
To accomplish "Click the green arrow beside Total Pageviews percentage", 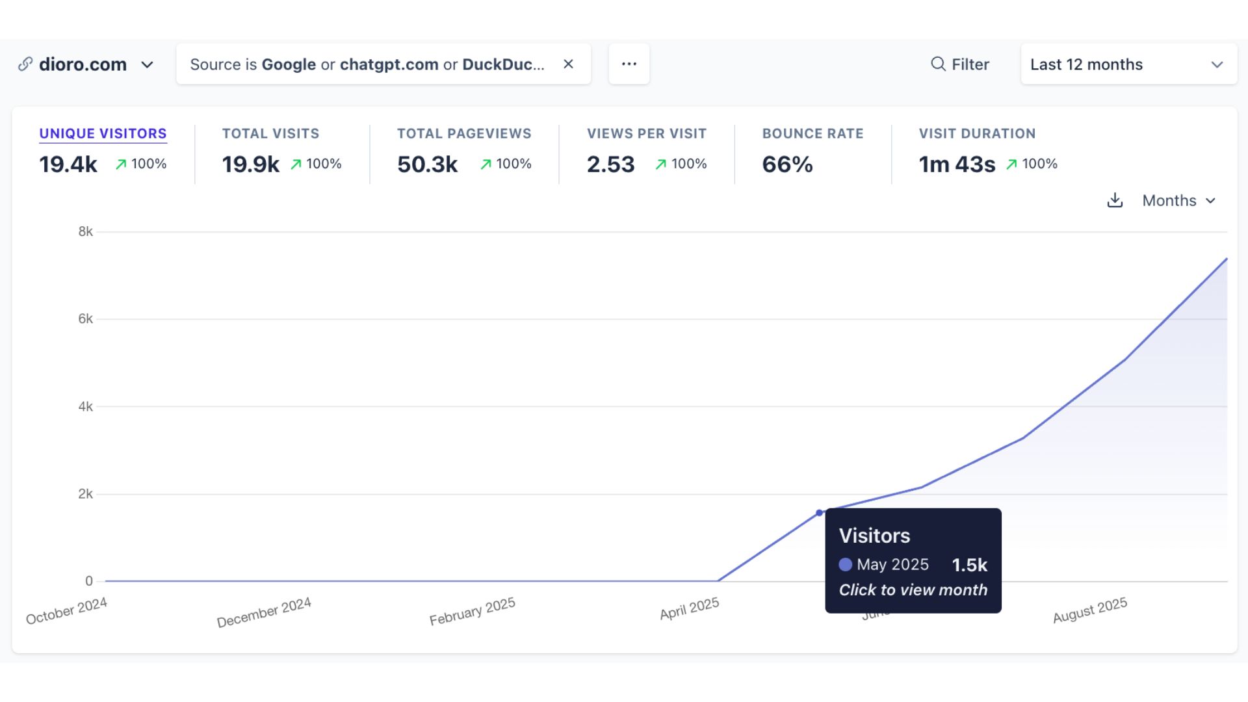I will (486, 164).
